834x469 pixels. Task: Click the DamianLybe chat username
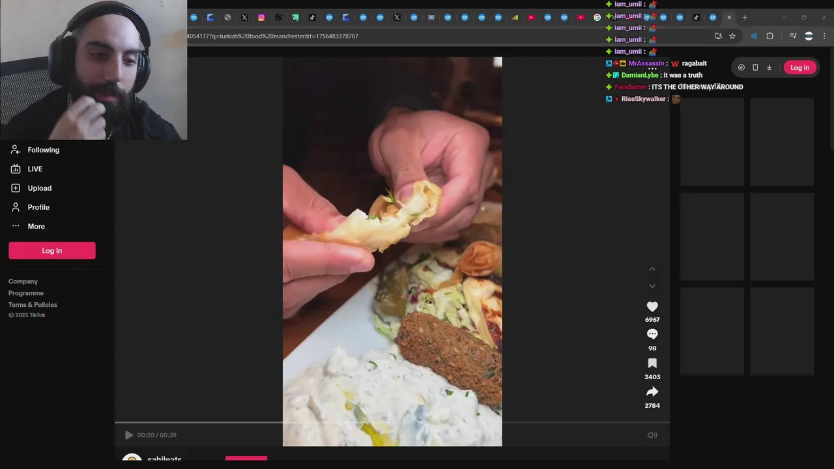[x=640, y=75]
